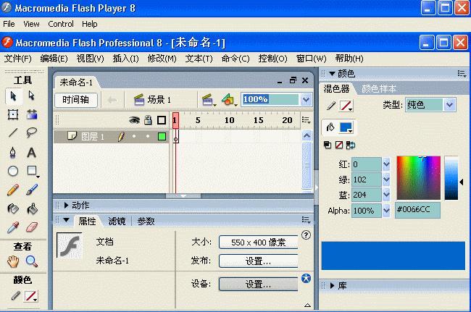This screenshot has height=312, width=471.
Task: Toggle lock all layers padlock icon
Action: click(x=148, y=120)
